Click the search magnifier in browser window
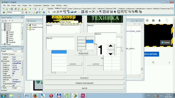Screen dimensions: 175x98 point(153,62)
